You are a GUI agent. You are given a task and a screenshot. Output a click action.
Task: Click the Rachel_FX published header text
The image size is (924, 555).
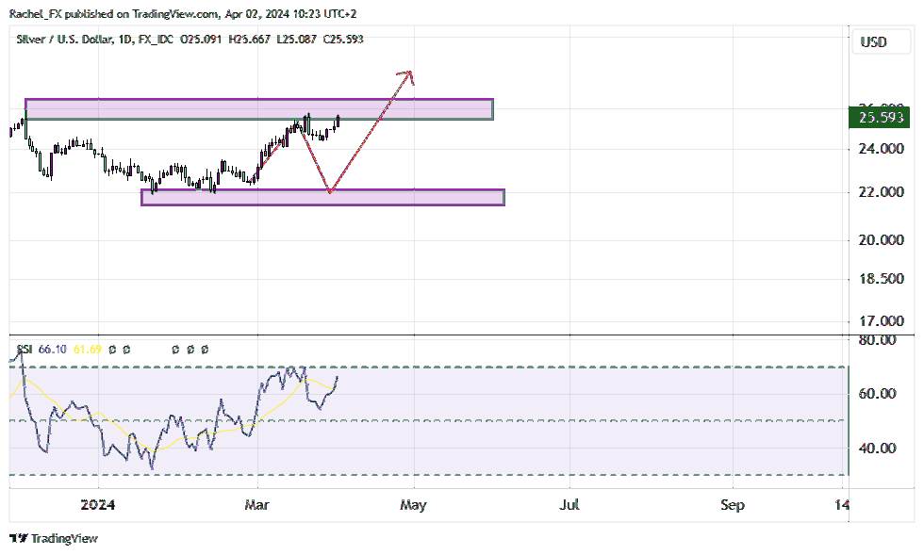pyautogui.click(x=183, y=13)
